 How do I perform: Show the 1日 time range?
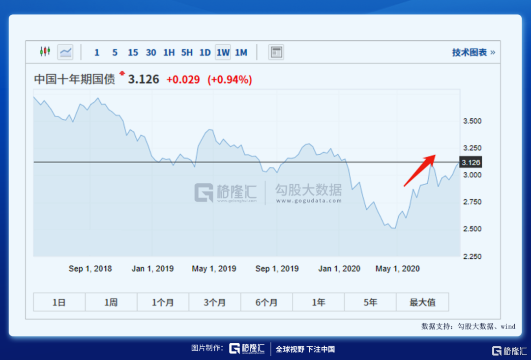click(x=59, y=302)
